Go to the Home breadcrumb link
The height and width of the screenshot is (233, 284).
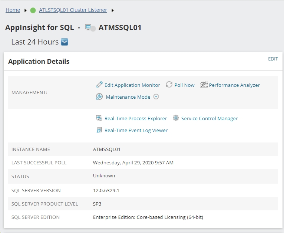tap(13, 10)
